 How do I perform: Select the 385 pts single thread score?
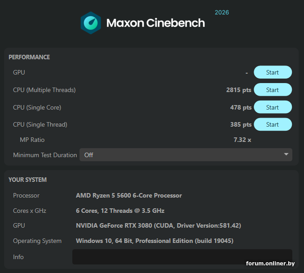tap(241, 124)
